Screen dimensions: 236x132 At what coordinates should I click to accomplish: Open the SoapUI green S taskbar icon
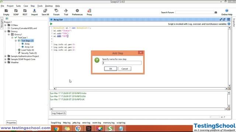pyautogui.click(x=110, y=129)
